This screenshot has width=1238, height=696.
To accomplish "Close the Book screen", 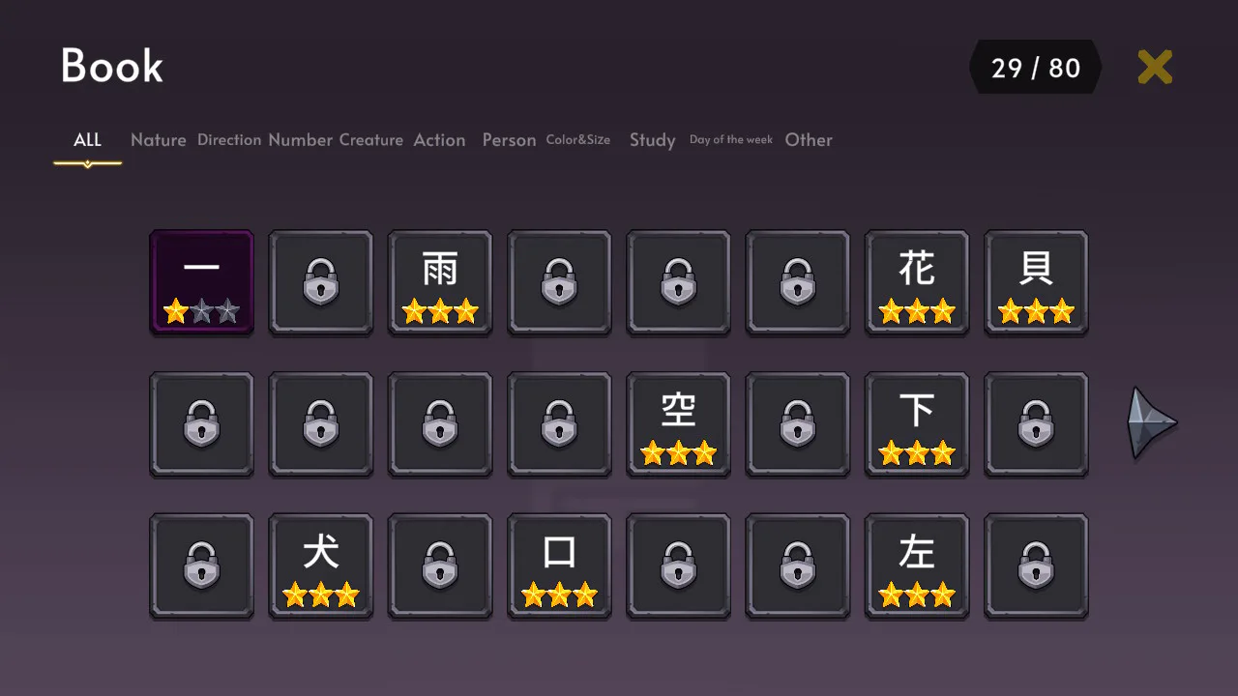I will click(1155, 68).
